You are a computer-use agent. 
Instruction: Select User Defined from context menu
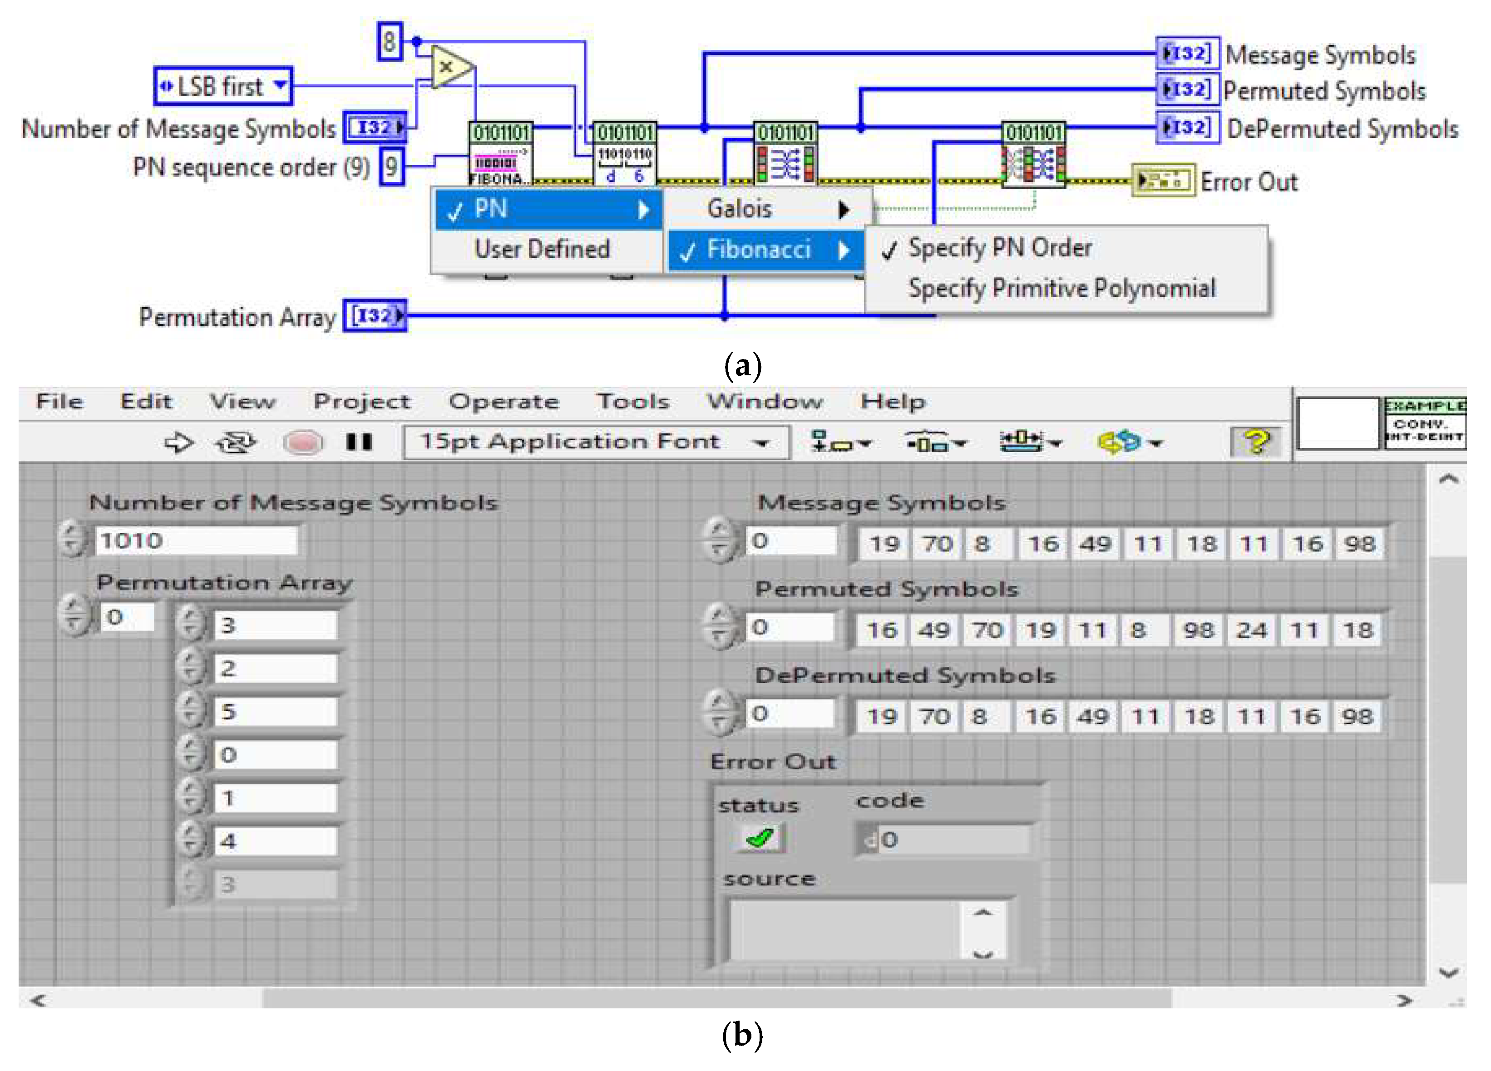point(542,249)
